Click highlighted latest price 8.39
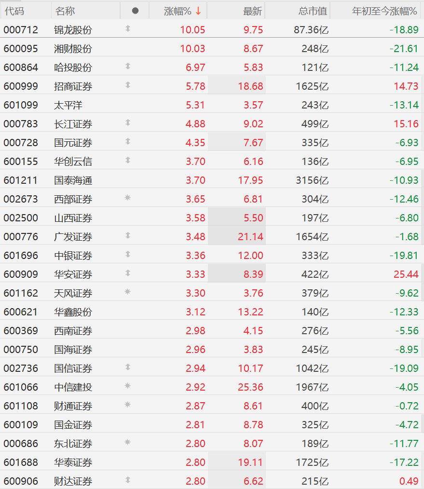Viewport: 424px width, 489px height. (253, 274)
